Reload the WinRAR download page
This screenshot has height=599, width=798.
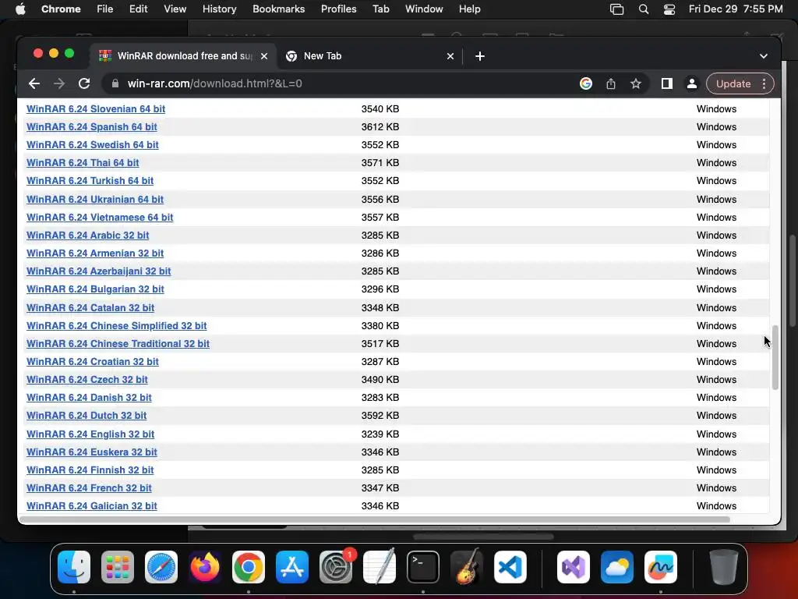pyautogui.click(x=84, y=83)
